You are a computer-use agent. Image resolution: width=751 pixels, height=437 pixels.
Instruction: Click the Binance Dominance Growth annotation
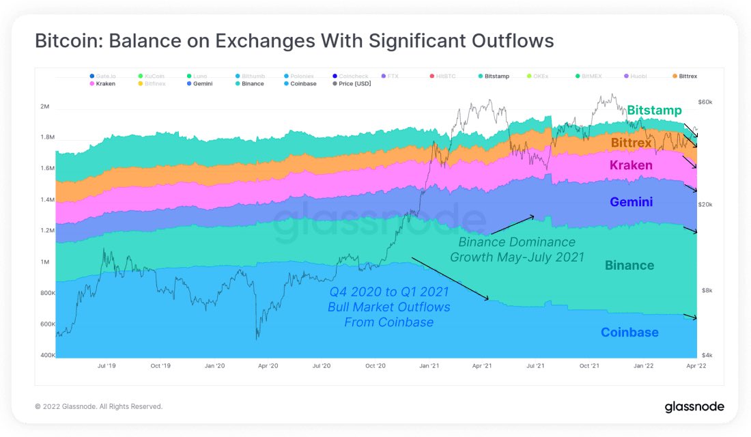[x=517, y=249]
